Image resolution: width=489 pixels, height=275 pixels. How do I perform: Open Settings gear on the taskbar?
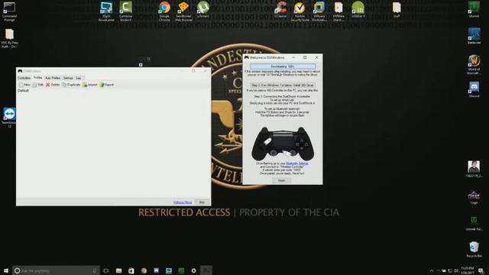[x=193, y=270]
